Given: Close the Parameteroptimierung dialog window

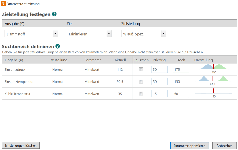Looking at the screenshot, I should (235, 4).
